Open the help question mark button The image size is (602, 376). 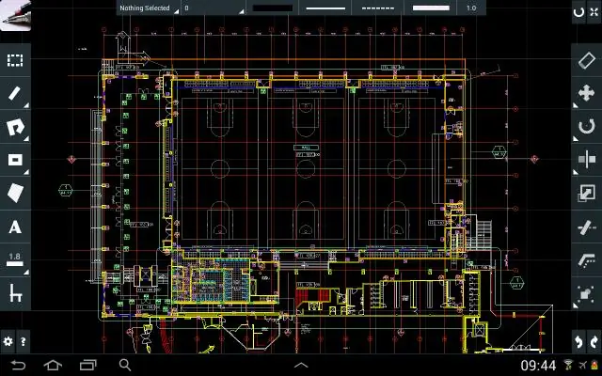(x=24, y=341)
